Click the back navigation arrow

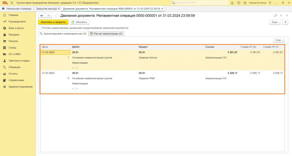pos(42,16)
